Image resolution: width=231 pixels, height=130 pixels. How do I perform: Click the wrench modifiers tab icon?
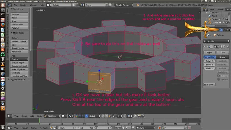click(x=221, y=29)
